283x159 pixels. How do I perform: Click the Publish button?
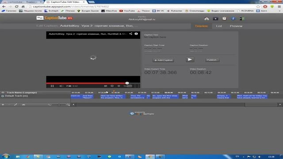212,60
